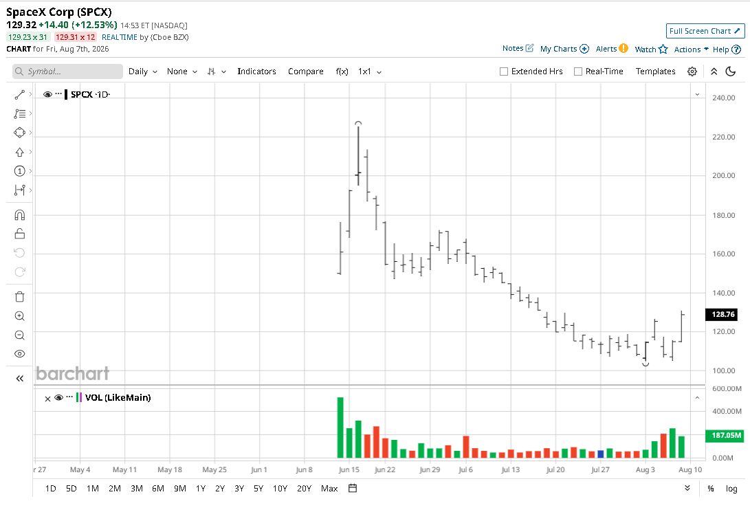Viewport: 750px width, 510px height.
Task: Switch to dark mode moon icon
Action: point(730,71)
